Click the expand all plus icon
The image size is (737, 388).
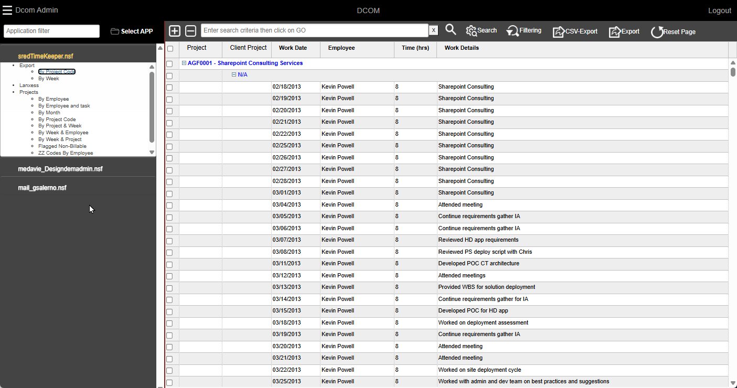175,31
